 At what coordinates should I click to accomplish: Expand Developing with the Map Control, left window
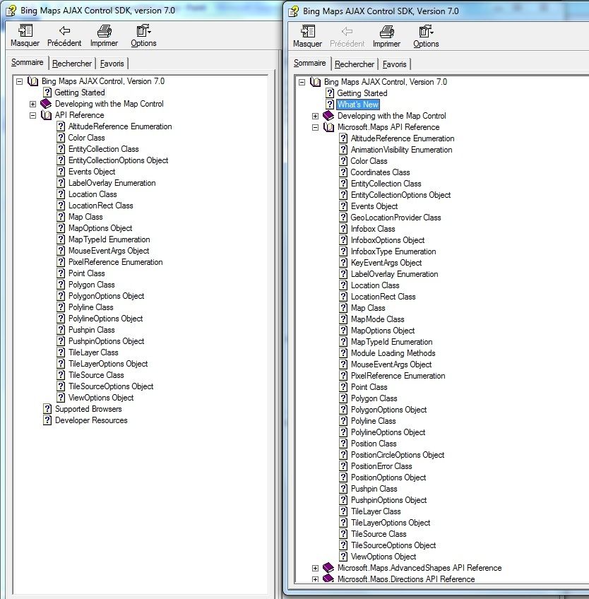[x=33, y=104]
